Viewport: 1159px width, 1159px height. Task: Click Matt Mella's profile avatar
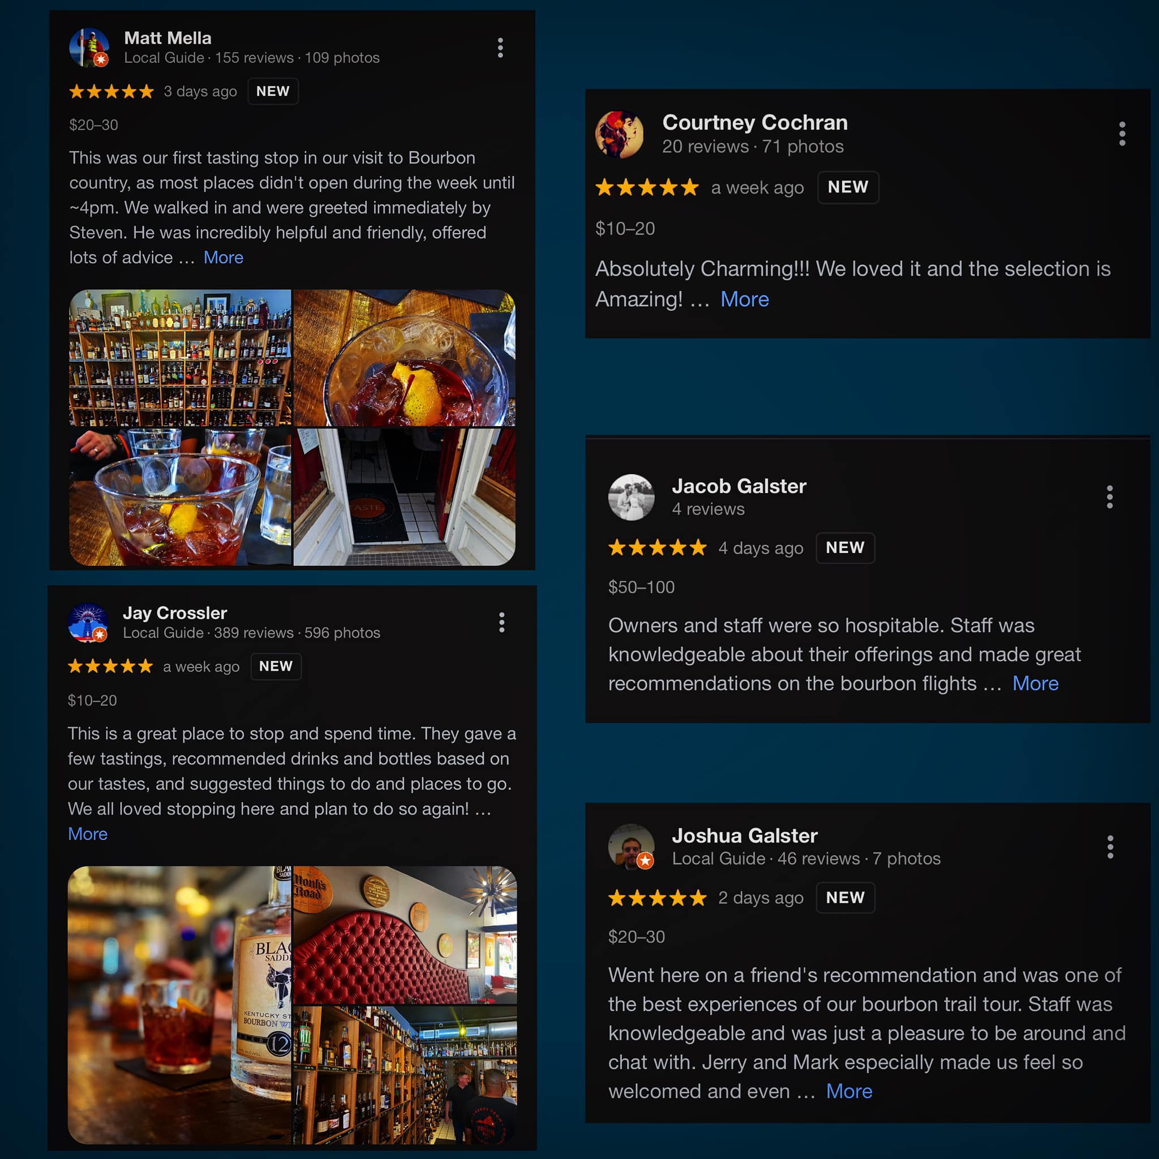tap(89, 48)
